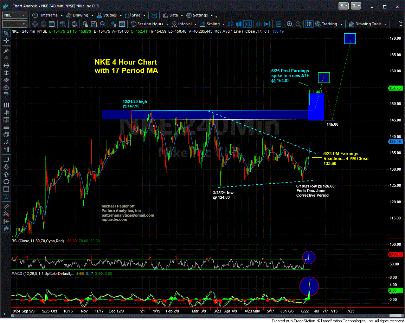Screen dimensions: 405x323
Task: Click the blue stacked panels icon beside Style
Action: (x=154, y=15)
